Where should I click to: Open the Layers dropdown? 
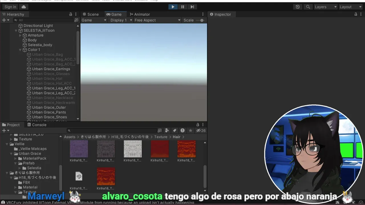(x=325, y=7)
